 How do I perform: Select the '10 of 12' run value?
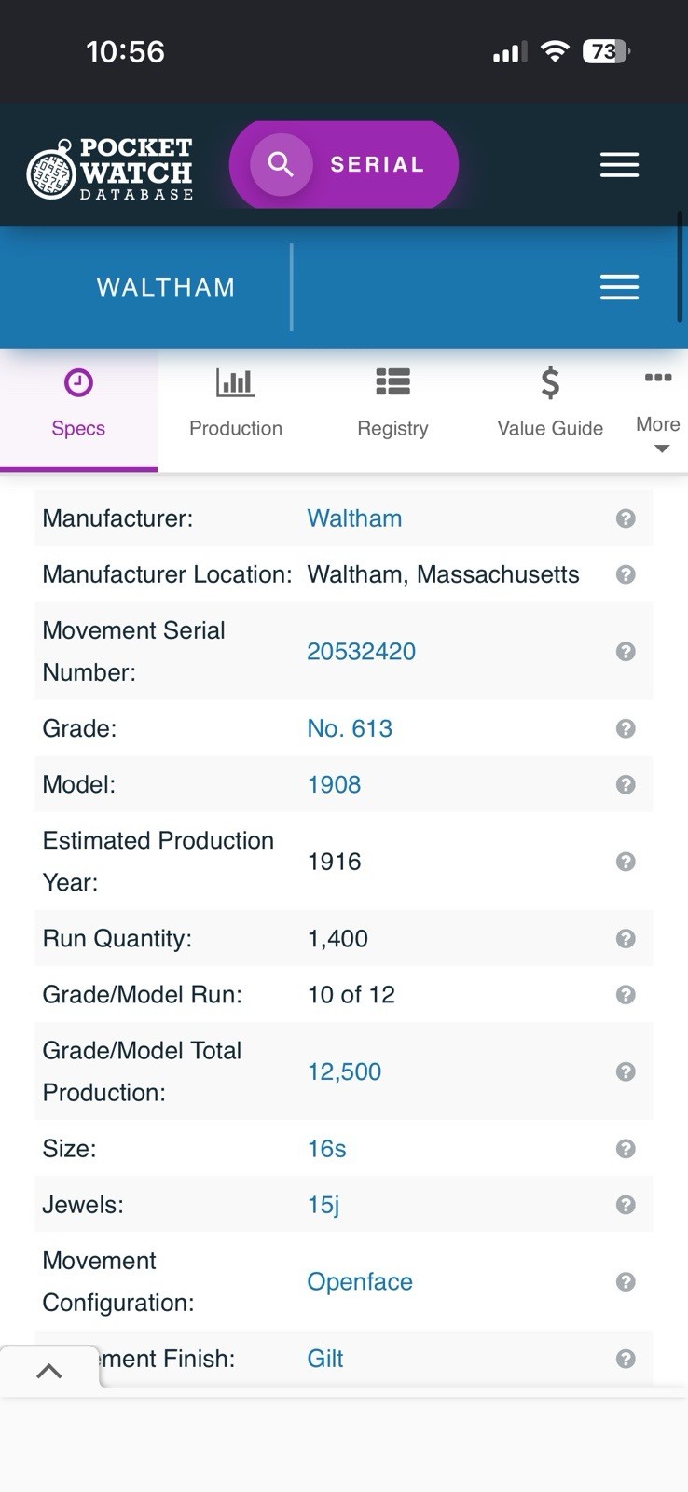point(351,995)
